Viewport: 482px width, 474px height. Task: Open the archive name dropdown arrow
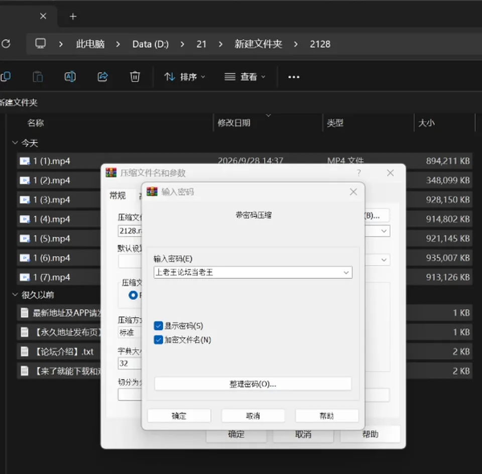click(x=384, y=231)
